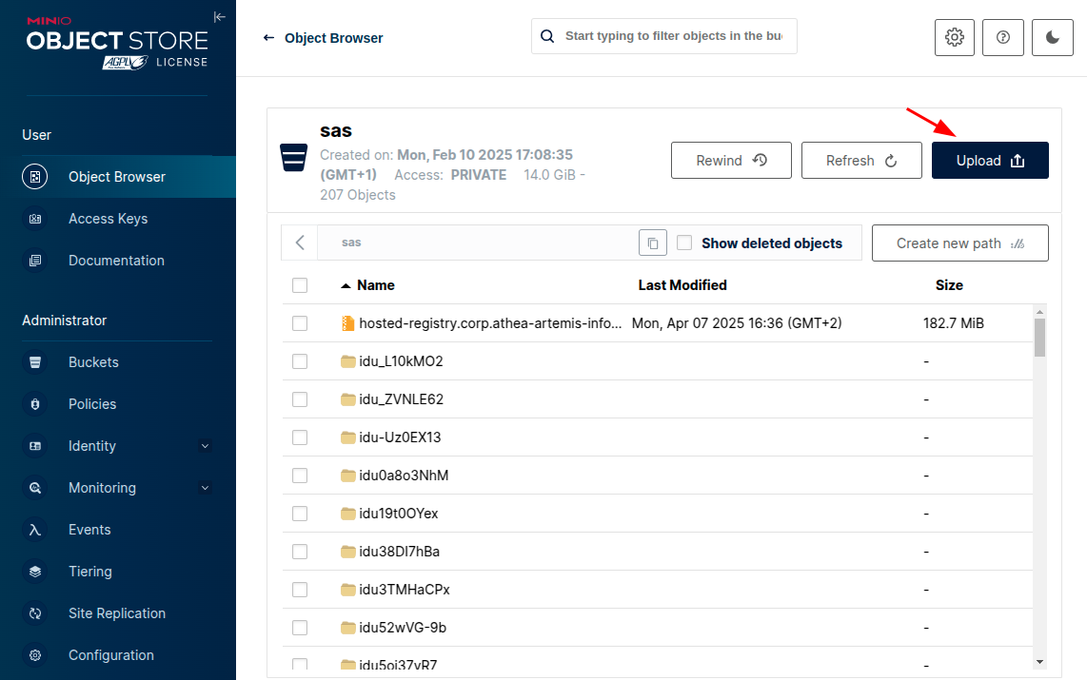The width and height of the screenshot is (1087, 680).
Task: Click the Upload button
Action: click(x=990, y=161)
